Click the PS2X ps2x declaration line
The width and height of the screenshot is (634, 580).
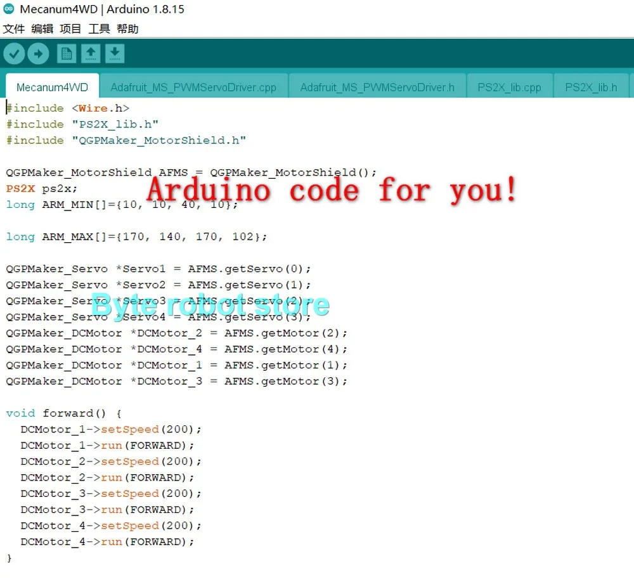tap(41, 188)
